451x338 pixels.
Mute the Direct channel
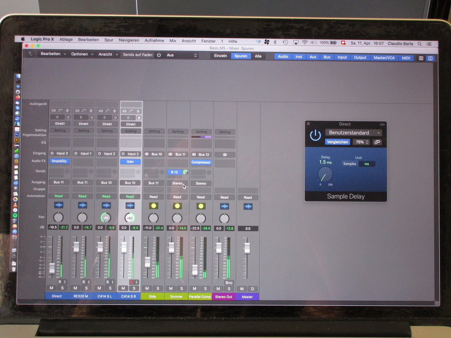[x=51, y=288]
